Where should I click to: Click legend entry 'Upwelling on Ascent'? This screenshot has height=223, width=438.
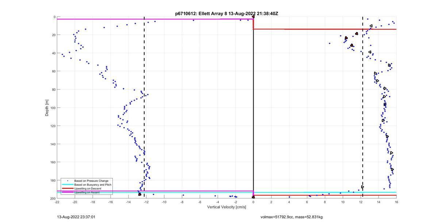click(87, 192)
